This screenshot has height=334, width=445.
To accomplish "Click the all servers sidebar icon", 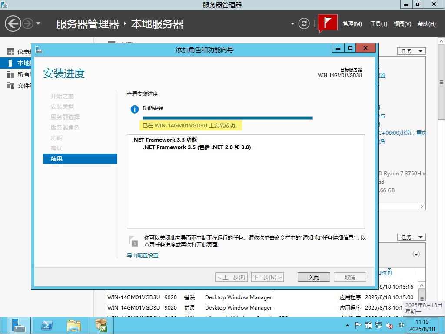I will coord(10,74).
